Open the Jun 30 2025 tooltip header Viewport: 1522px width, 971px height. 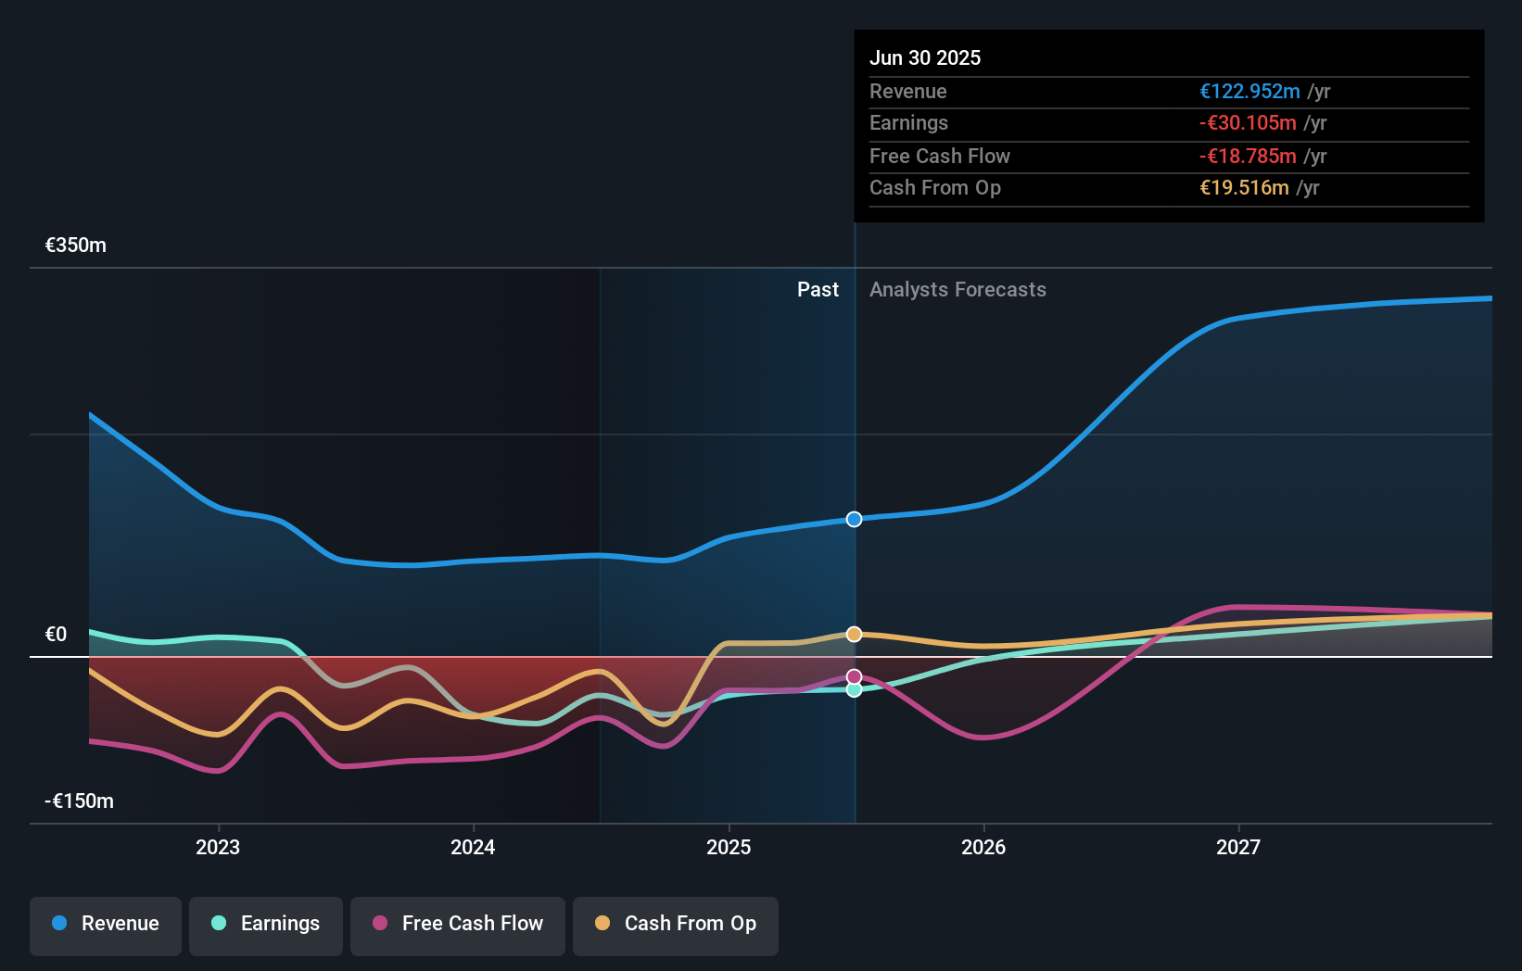pyautogui.click(x=925, y=57)
